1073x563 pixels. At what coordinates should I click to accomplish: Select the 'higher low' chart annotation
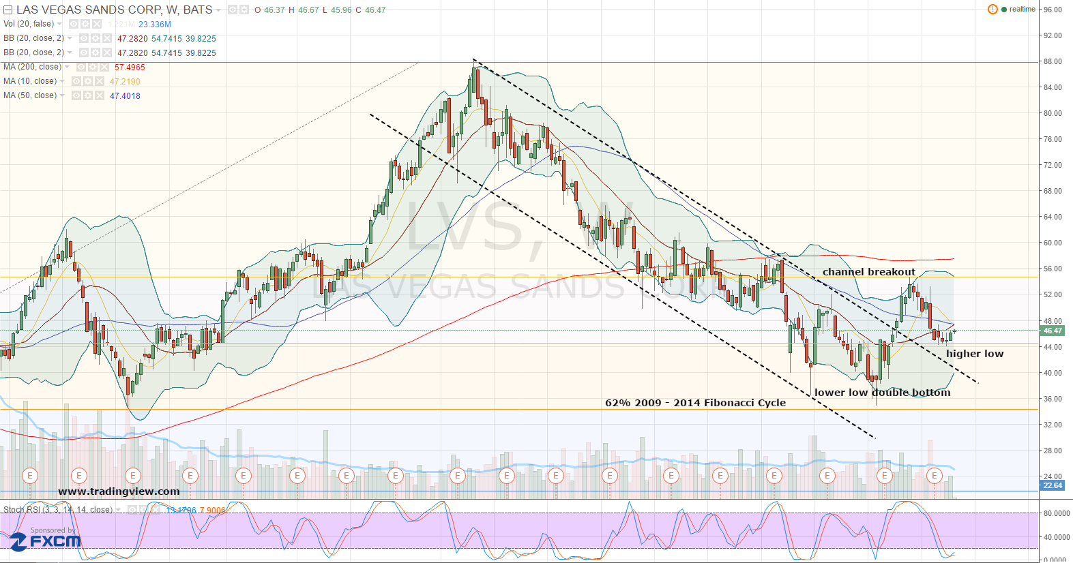pyautogui.click(x=975, y=354)
